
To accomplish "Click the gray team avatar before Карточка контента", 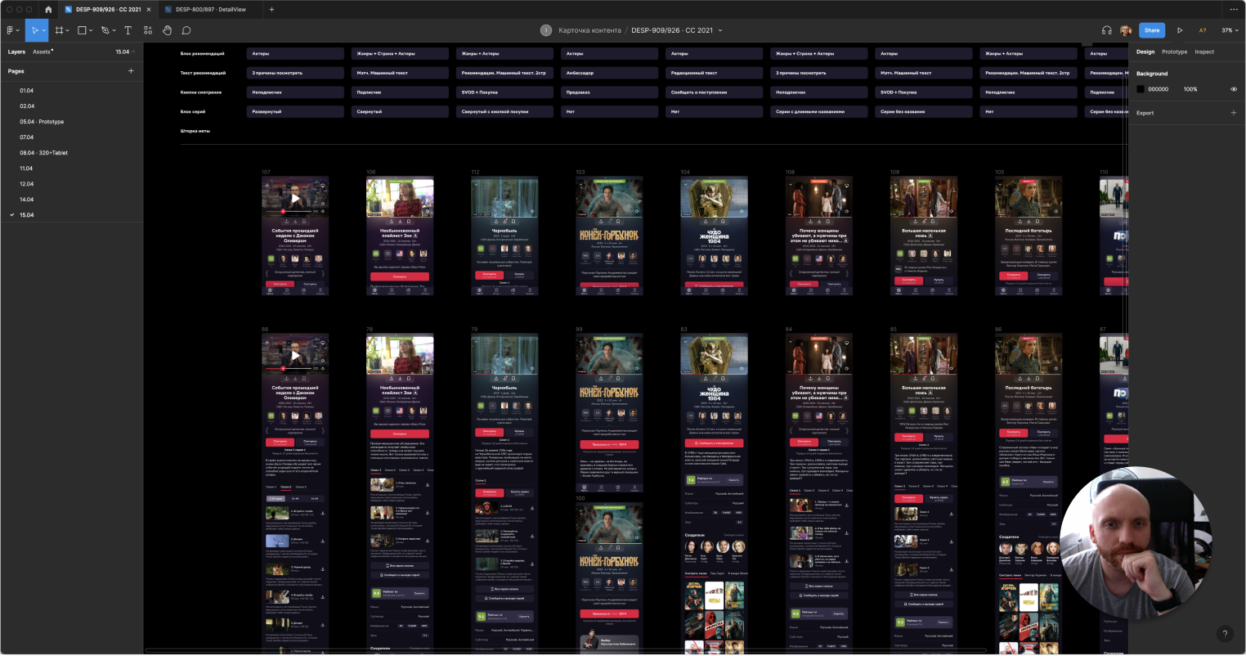I will pos(546,30).
